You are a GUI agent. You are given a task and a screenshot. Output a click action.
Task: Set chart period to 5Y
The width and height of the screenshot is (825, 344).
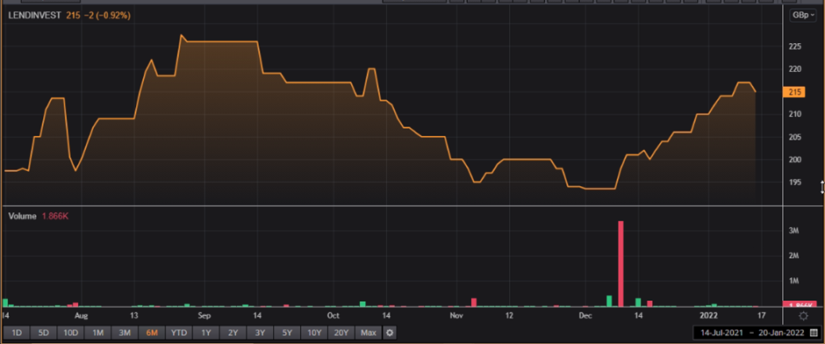pos(287,333)
